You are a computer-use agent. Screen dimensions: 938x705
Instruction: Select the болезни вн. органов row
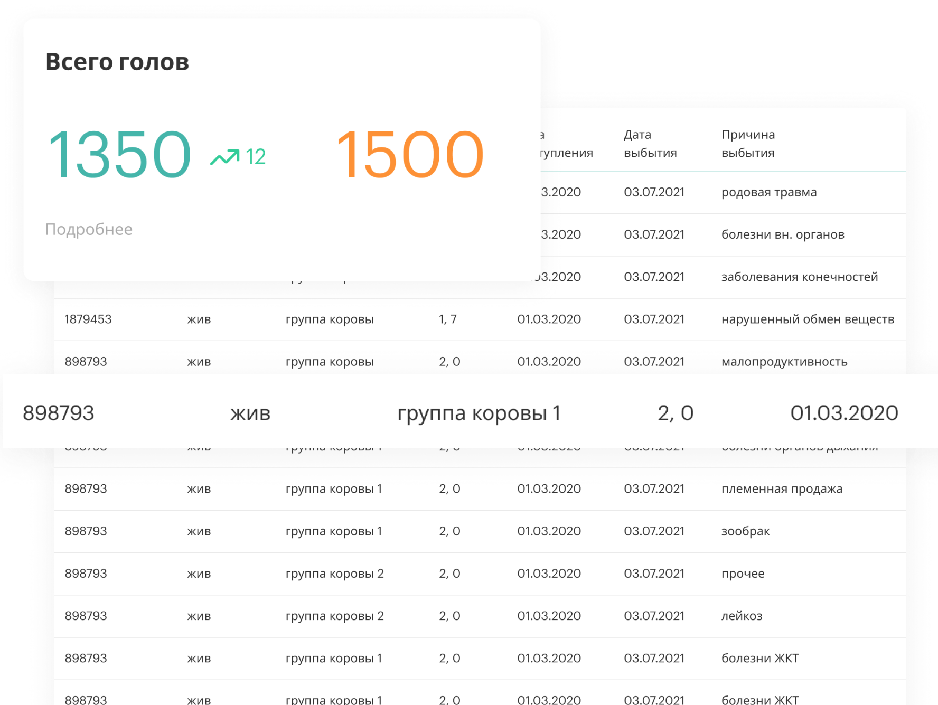click(x=782, y=234)
